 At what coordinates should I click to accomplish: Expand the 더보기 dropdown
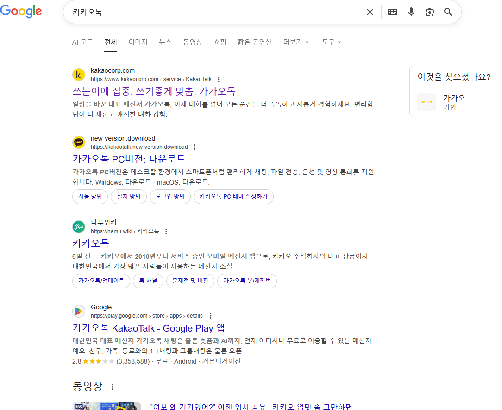coord(296,42)
